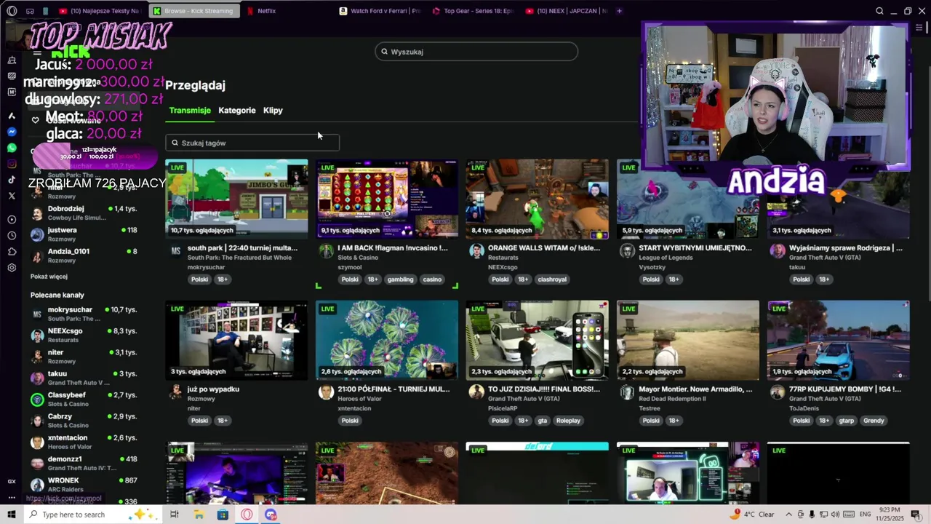Open Instagram in Opera sidebar
Screen dimensions: 931x524
pos(12,164)
